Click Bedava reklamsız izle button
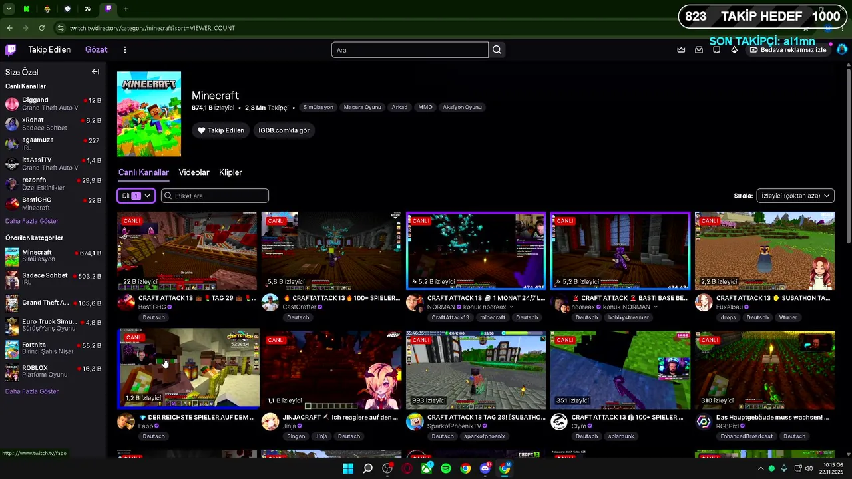 tap(787, 50)
